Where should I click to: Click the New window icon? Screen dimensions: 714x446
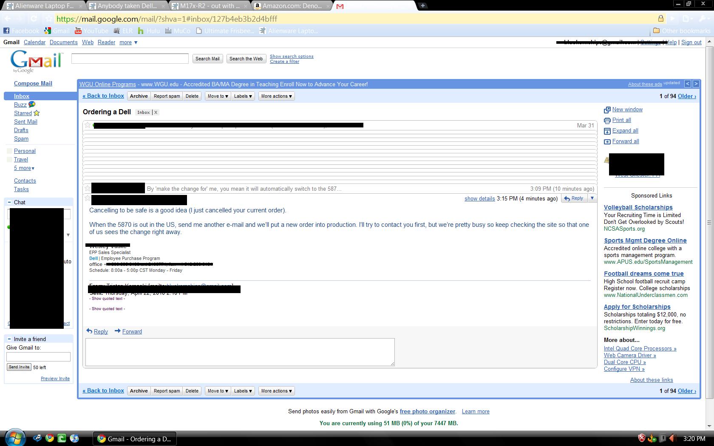coord(607,110)
